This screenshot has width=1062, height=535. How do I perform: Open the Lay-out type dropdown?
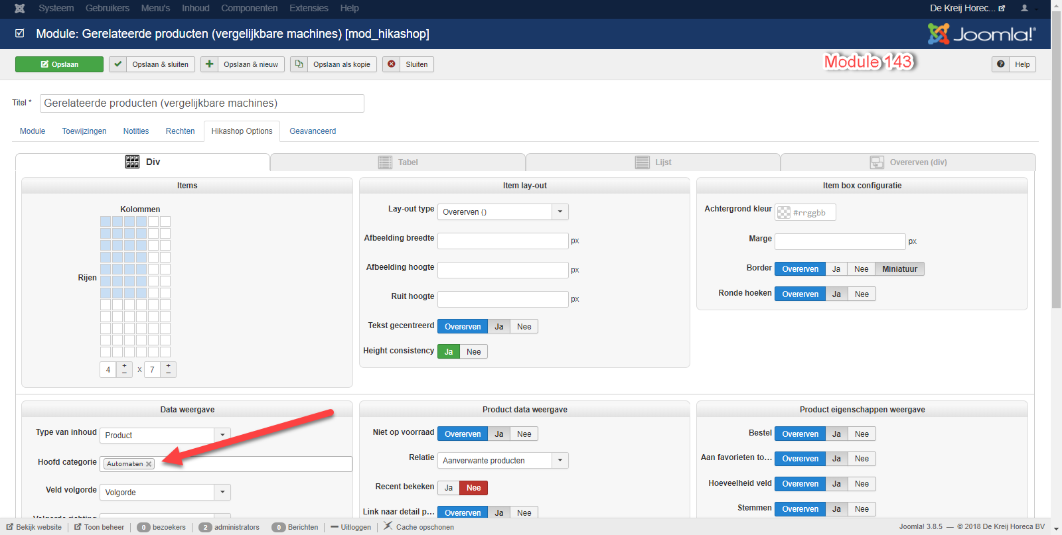(502, 212)
